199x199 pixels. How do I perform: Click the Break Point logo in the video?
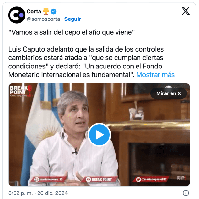[x=21, y=91]
